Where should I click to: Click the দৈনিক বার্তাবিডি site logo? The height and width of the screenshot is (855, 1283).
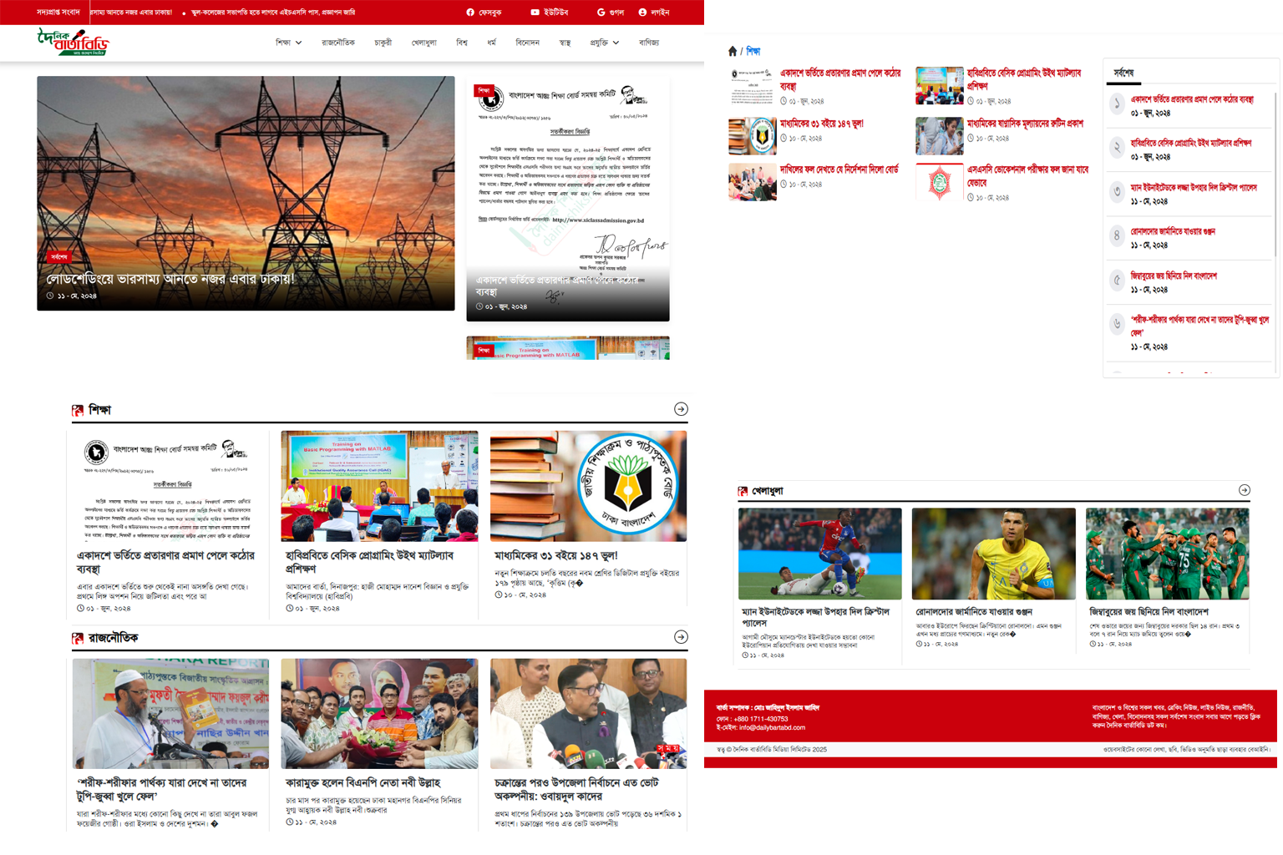[74, 42]
